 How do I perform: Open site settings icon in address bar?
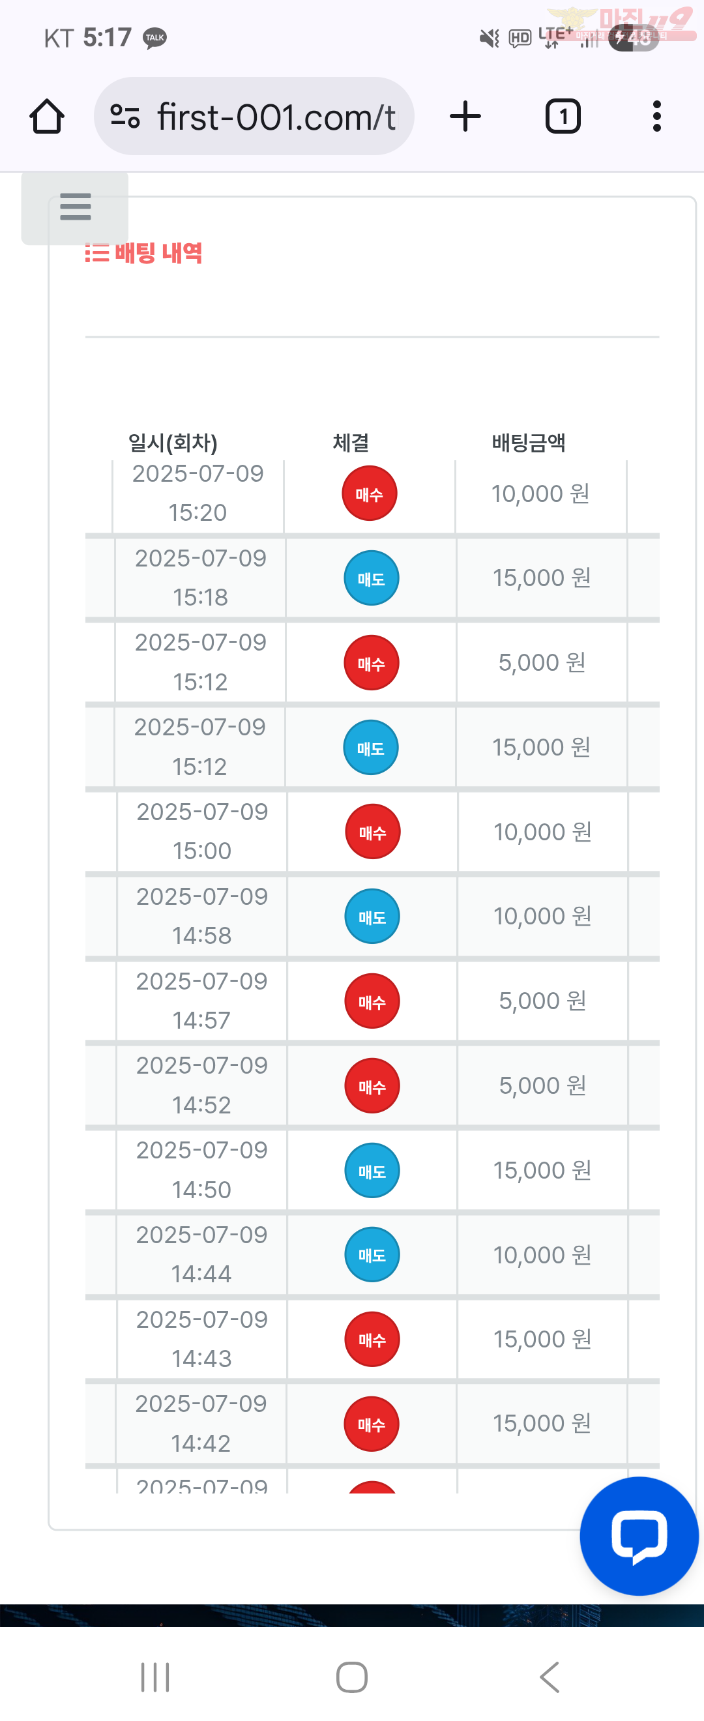tap(125, 116)
